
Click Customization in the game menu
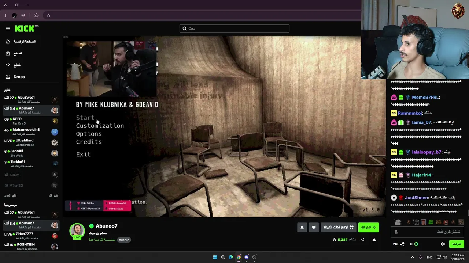(x=100, y=126)
